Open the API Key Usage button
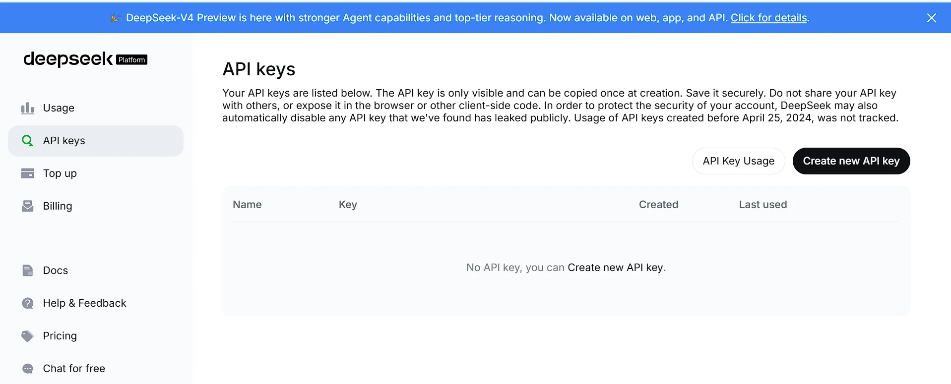The height and width of the screenshot is (384, 951). coord(738,161)
